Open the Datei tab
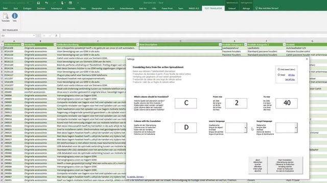327x183 pixels. click(x=5, y=8)
